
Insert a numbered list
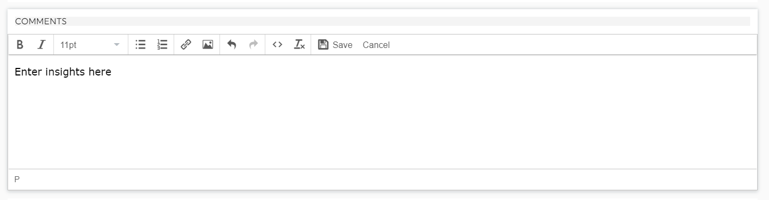tap(162, 45)
